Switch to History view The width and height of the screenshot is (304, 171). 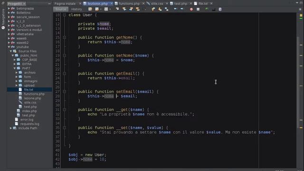coord(76,9)
